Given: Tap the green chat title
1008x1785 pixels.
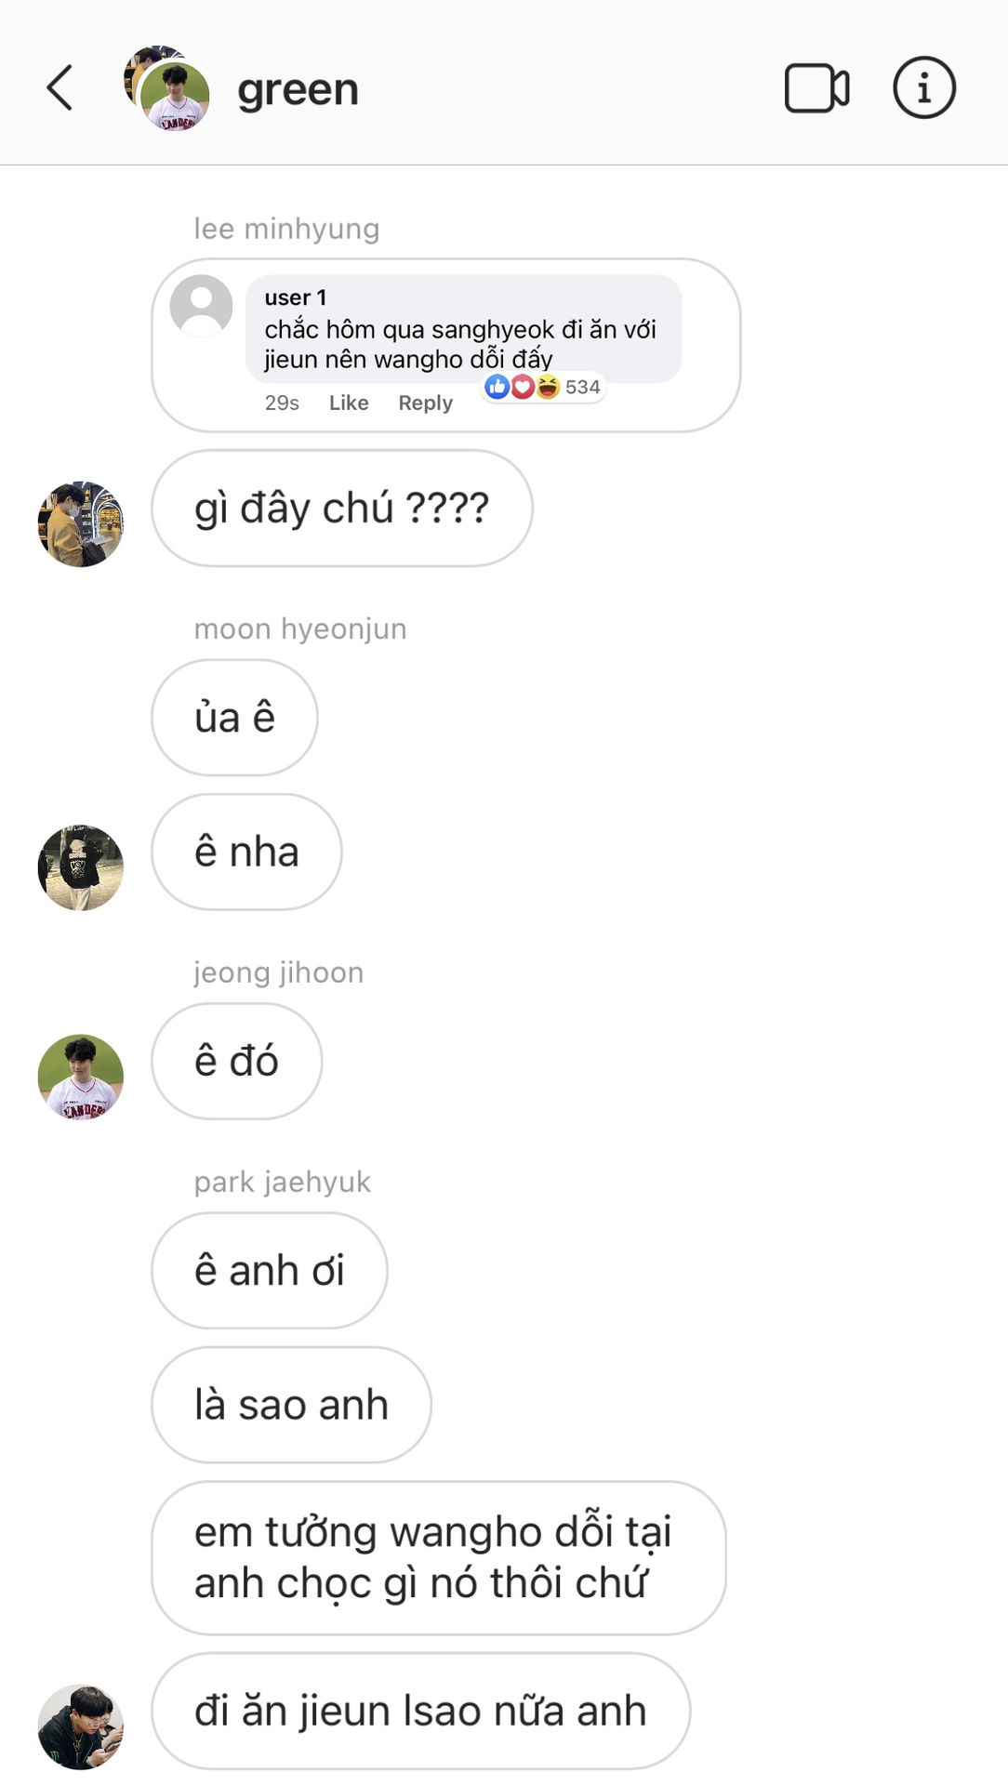Looking at the screenshot, I should point(298,89).
